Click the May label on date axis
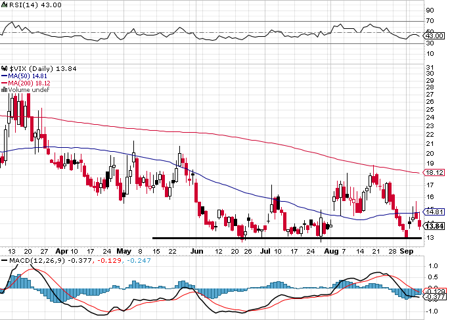Viewport: 450px width, 320px height. coord(124,252)
